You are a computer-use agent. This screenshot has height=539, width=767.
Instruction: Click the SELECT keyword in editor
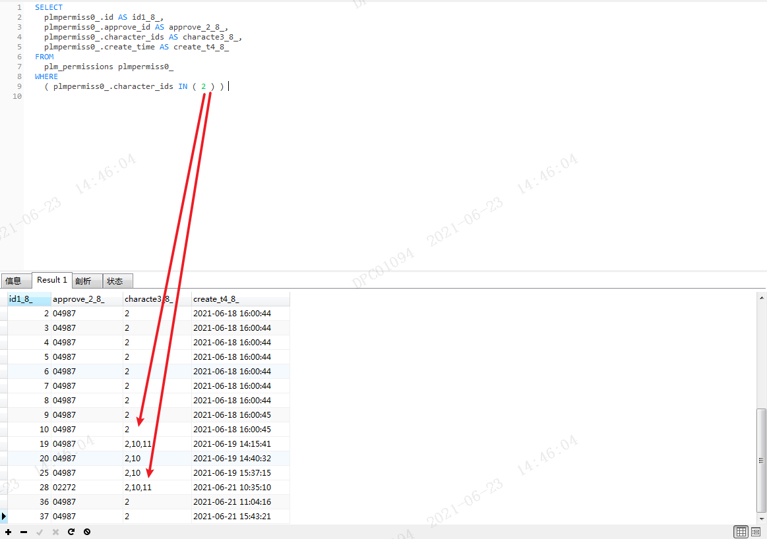click(x=48, y=7)
